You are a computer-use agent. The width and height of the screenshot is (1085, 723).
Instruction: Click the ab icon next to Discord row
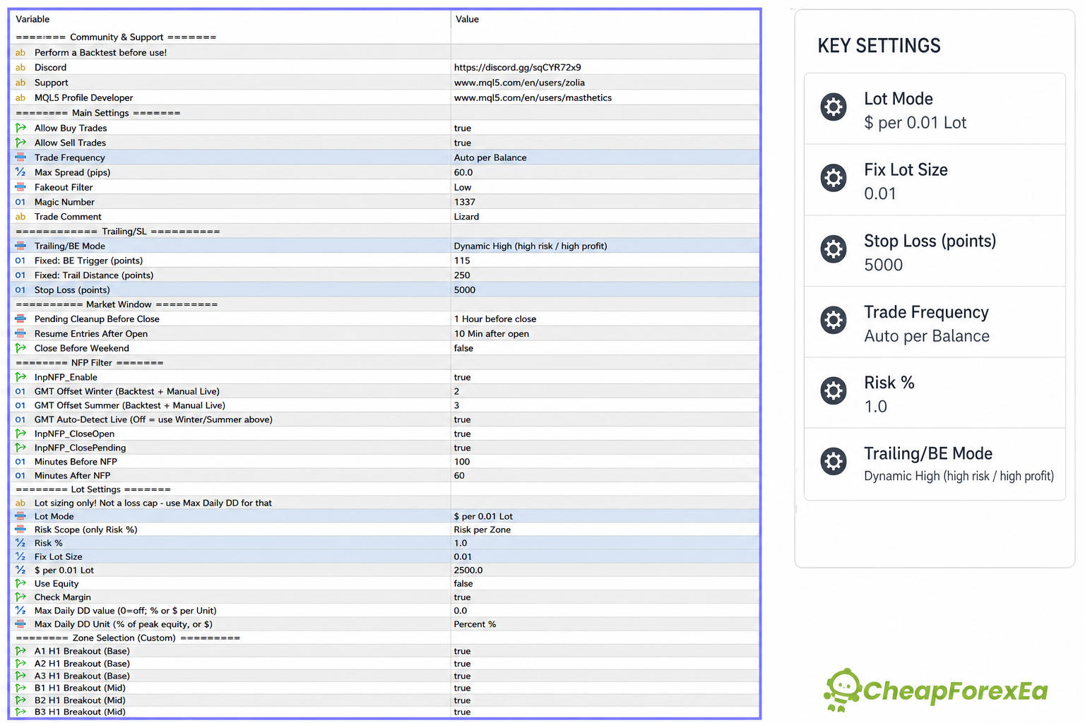(20, 68)
